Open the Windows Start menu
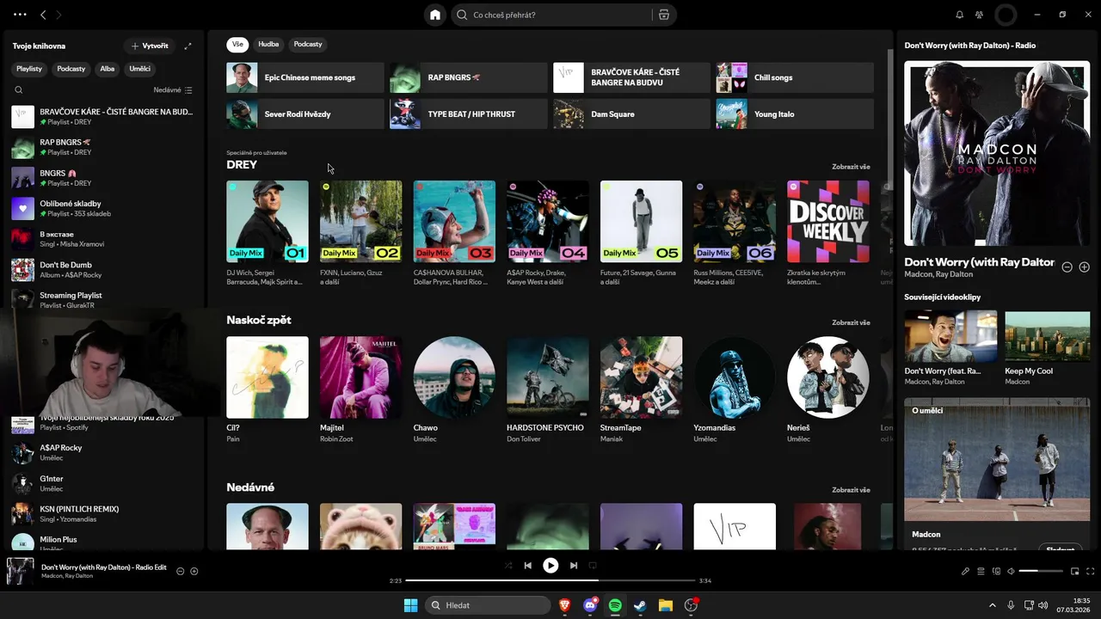Viewport: 1101px width, 619px height. (x=410, y=605)
